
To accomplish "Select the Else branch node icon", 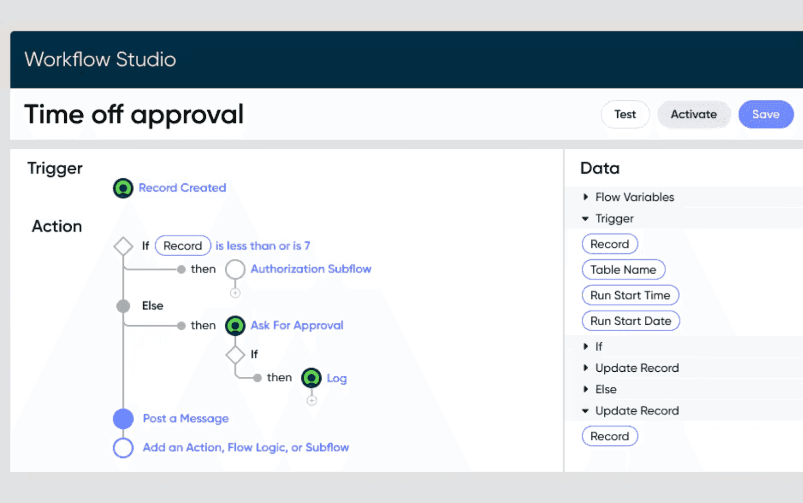I will 123,306.
